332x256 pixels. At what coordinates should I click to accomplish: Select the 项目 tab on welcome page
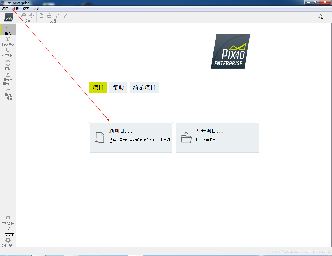pos(98,88)
